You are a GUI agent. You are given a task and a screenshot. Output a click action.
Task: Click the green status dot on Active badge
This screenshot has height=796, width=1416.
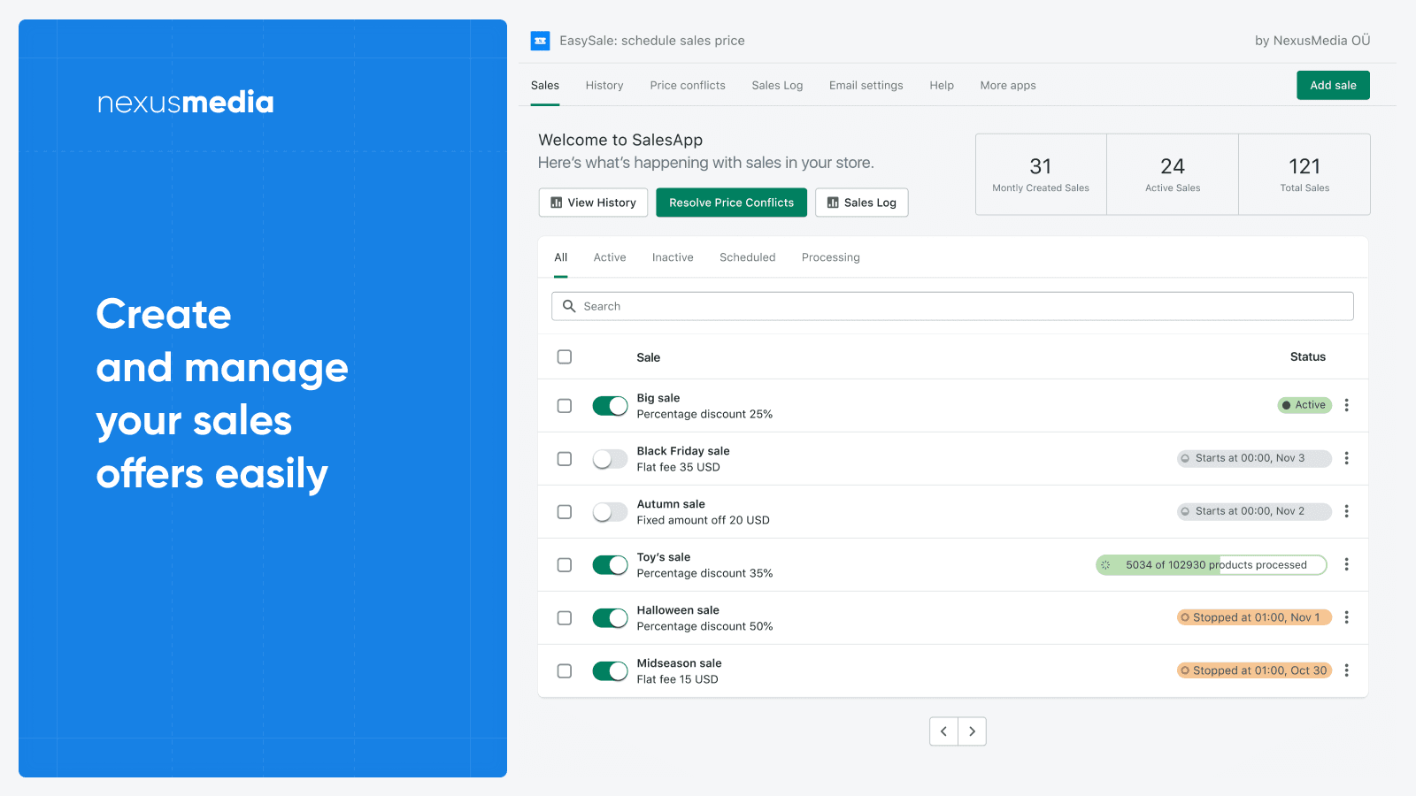(1288, 405)
